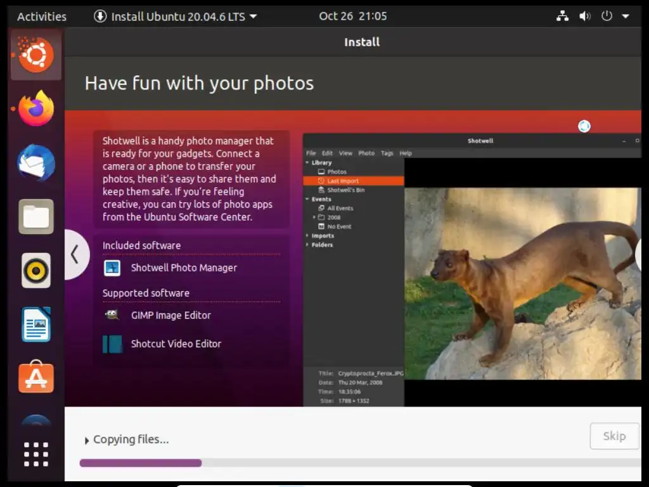Open the system menu dropdown arrow

[626, 16]
